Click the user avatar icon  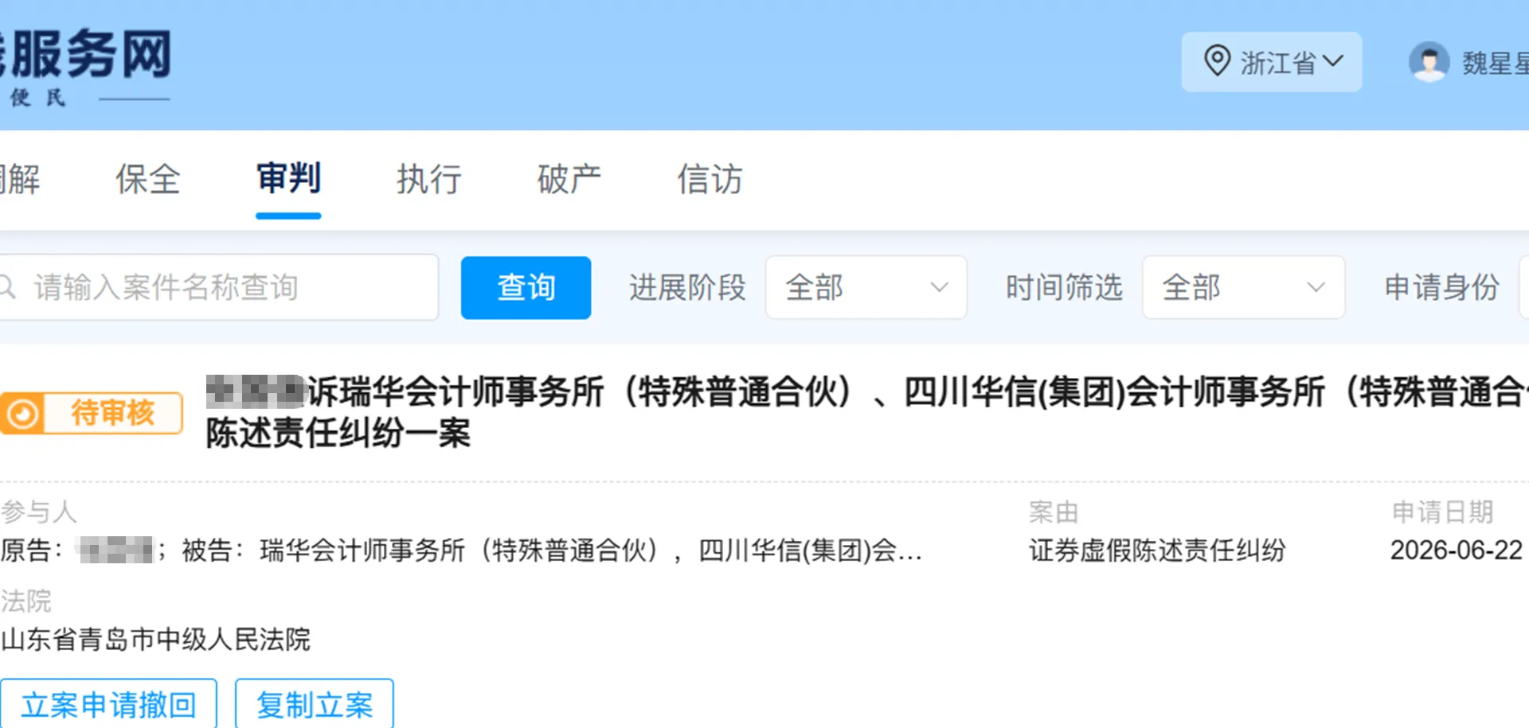pos(1429,62)
